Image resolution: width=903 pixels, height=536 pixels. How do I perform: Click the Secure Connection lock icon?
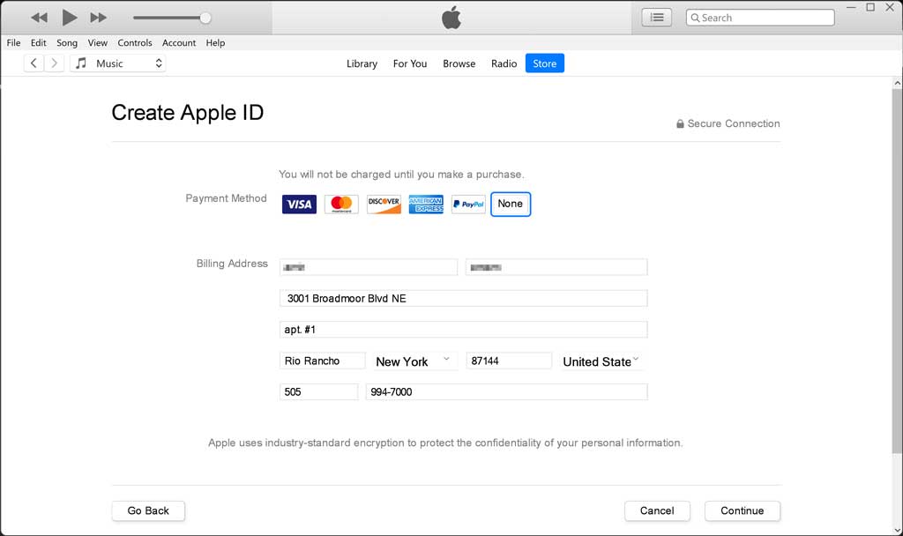(x=680, y=123)
